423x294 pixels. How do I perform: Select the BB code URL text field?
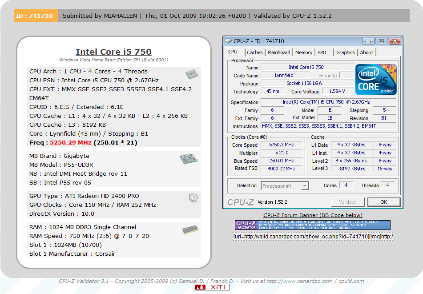tap(313, 237)
